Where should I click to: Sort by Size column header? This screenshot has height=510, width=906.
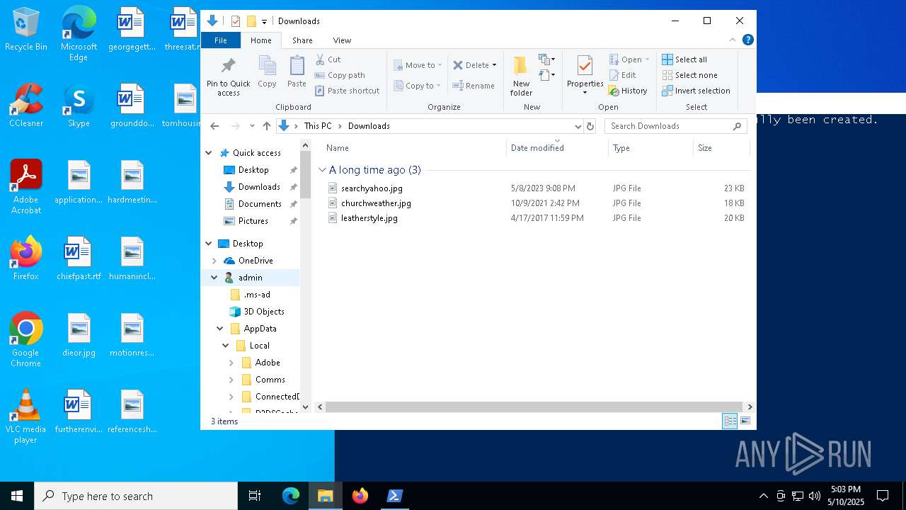pos(721,148)
